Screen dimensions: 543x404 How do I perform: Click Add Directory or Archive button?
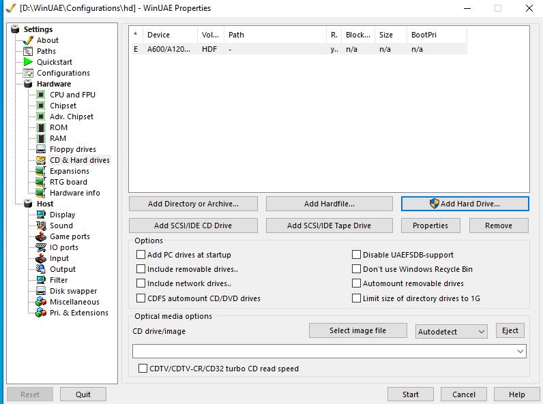(193, 204)
